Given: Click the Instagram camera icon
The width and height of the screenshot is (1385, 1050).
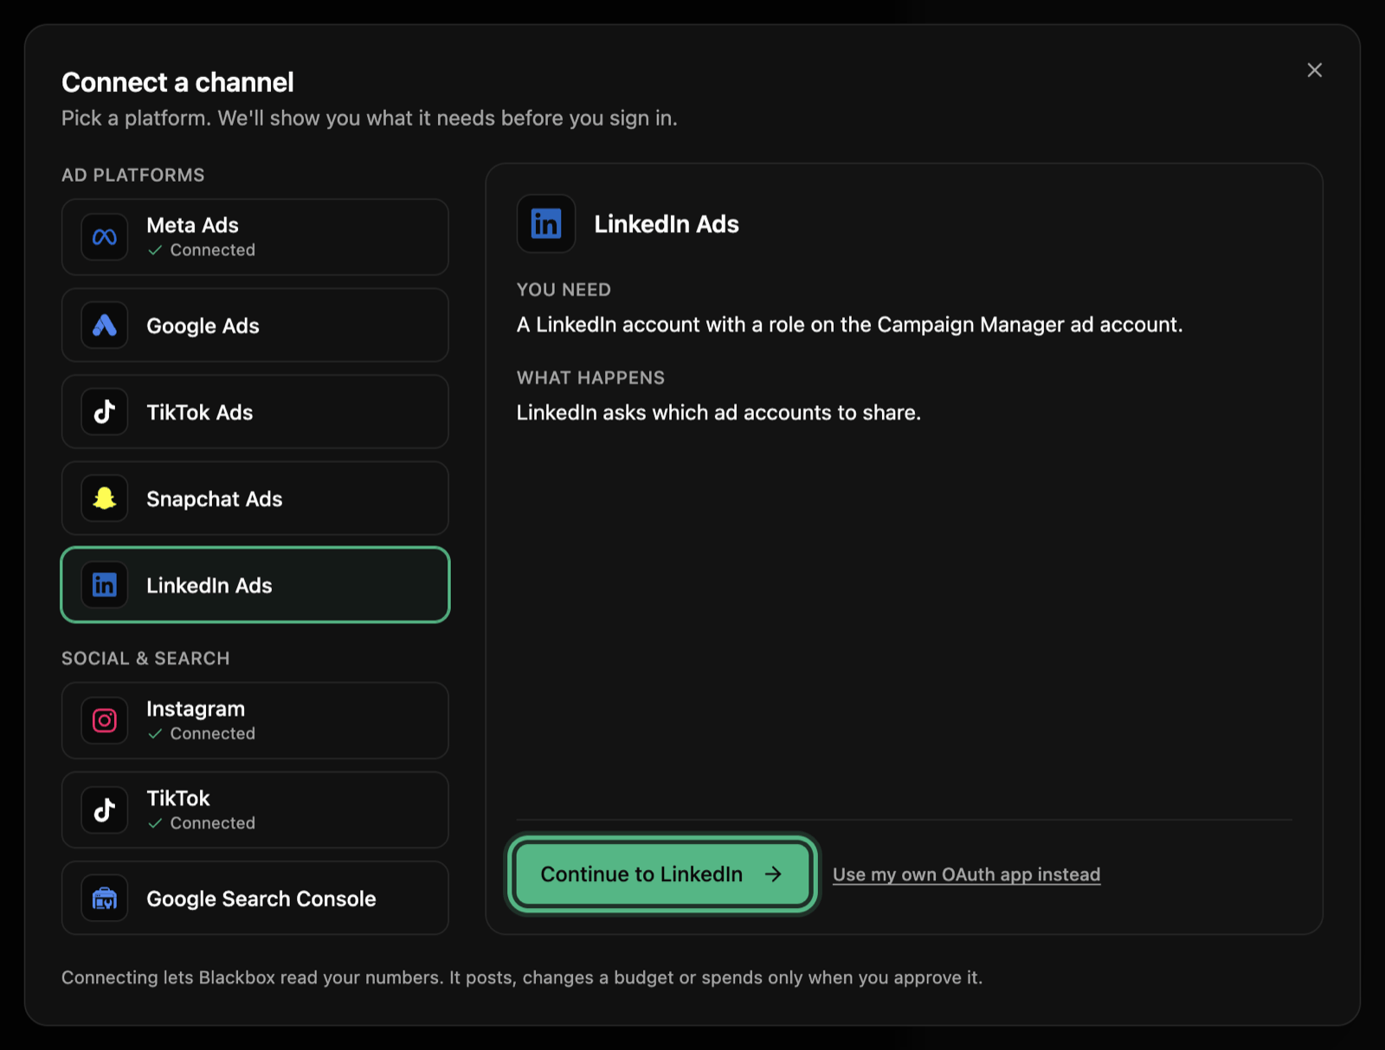Looking at the screenshot, I should click(105, 720).
